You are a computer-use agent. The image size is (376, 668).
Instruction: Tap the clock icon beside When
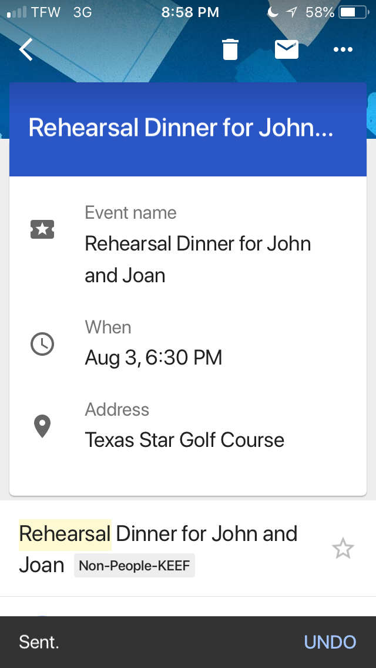coord(42,344)
